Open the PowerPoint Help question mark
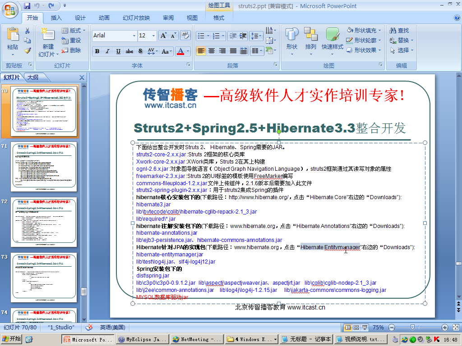This screenshot has width=462, height=346. 457,18
